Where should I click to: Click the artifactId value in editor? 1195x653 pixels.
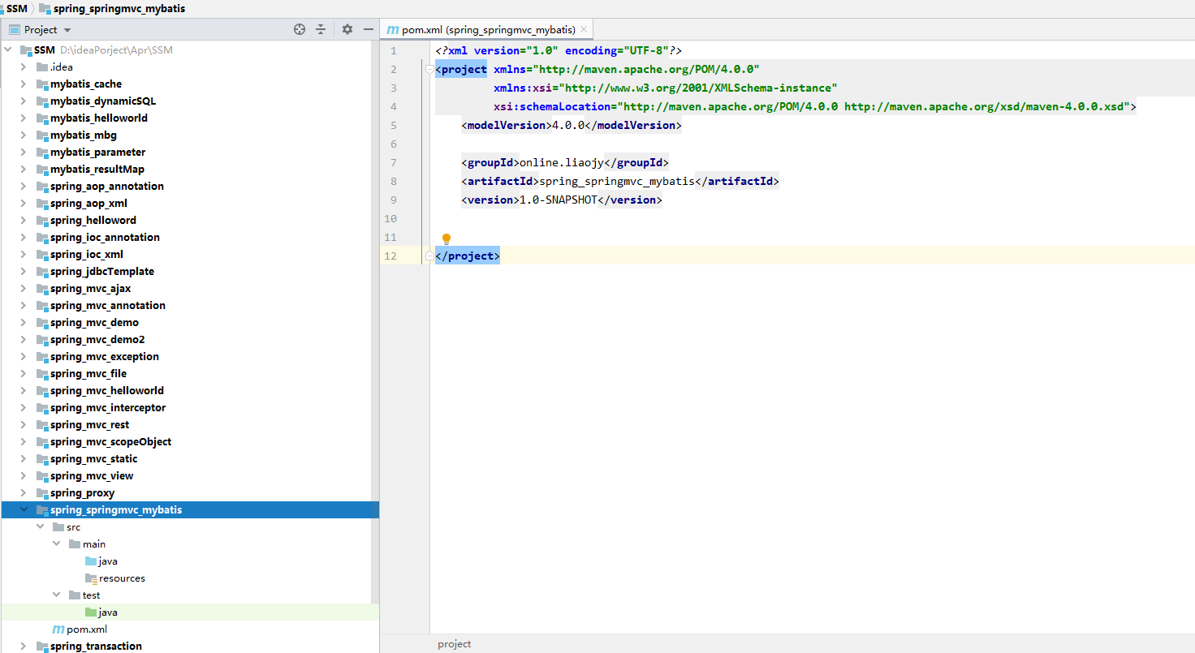[617, 181]
